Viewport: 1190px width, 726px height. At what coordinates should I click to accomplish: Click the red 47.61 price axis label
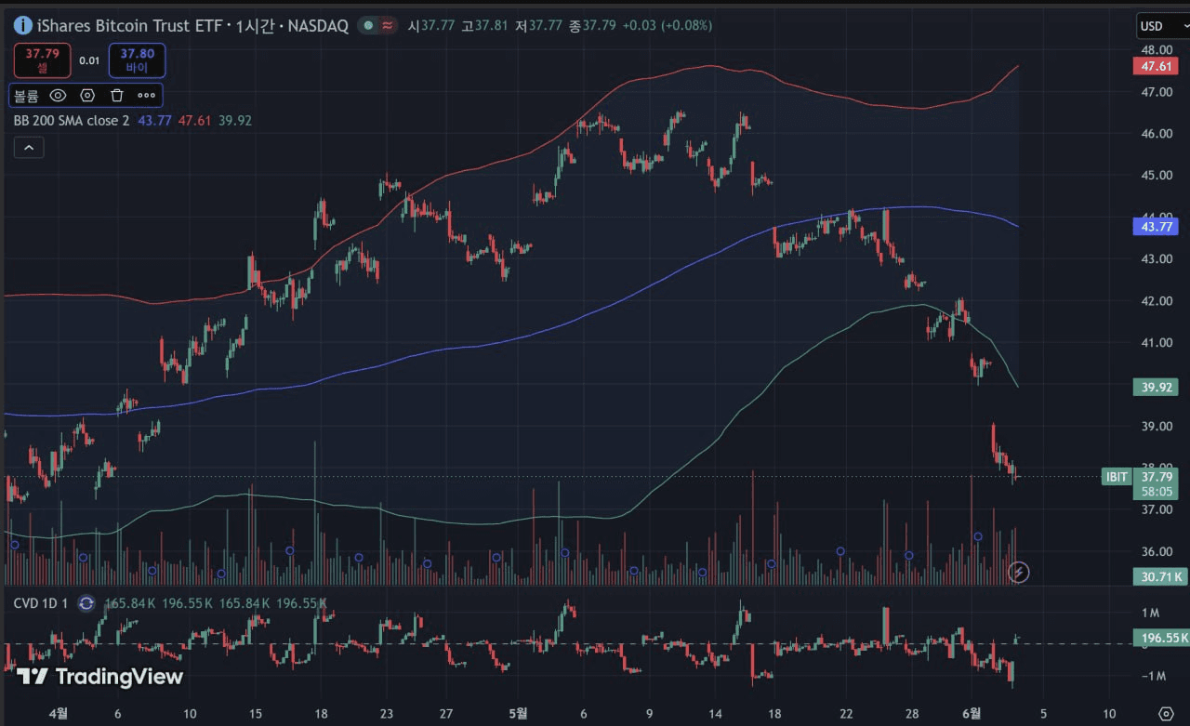point(1156,66)
